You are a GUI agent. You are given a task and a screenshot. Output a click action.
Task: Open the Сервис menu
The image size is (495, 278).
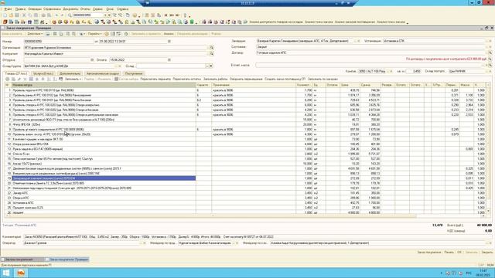point(98,9)
